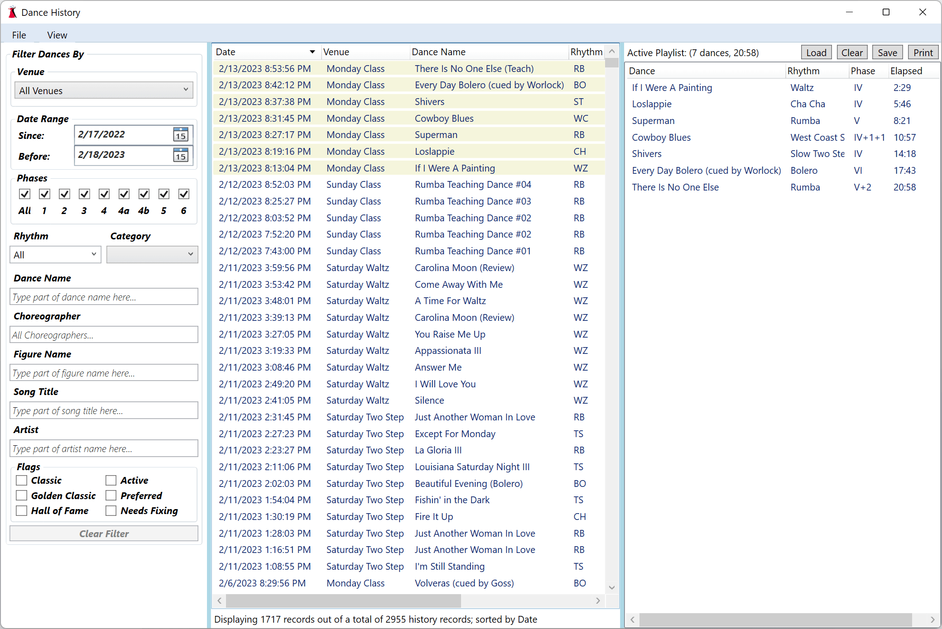Select the You Raise Me Up row
This screenshot has width=942, height=629.
(x=409, y=334)
